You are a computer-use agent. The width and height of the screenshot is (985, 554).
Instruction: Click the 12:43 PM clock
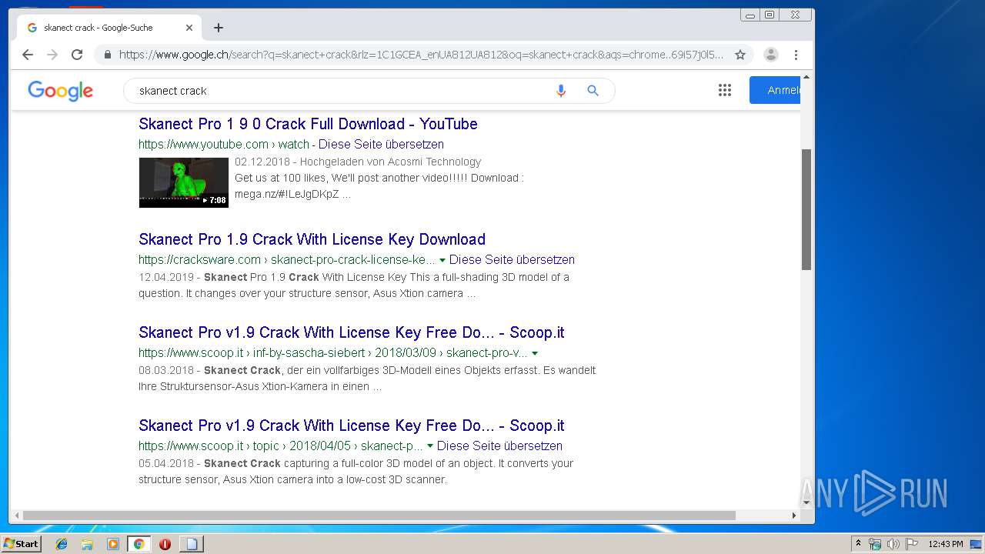pos(946,544)
